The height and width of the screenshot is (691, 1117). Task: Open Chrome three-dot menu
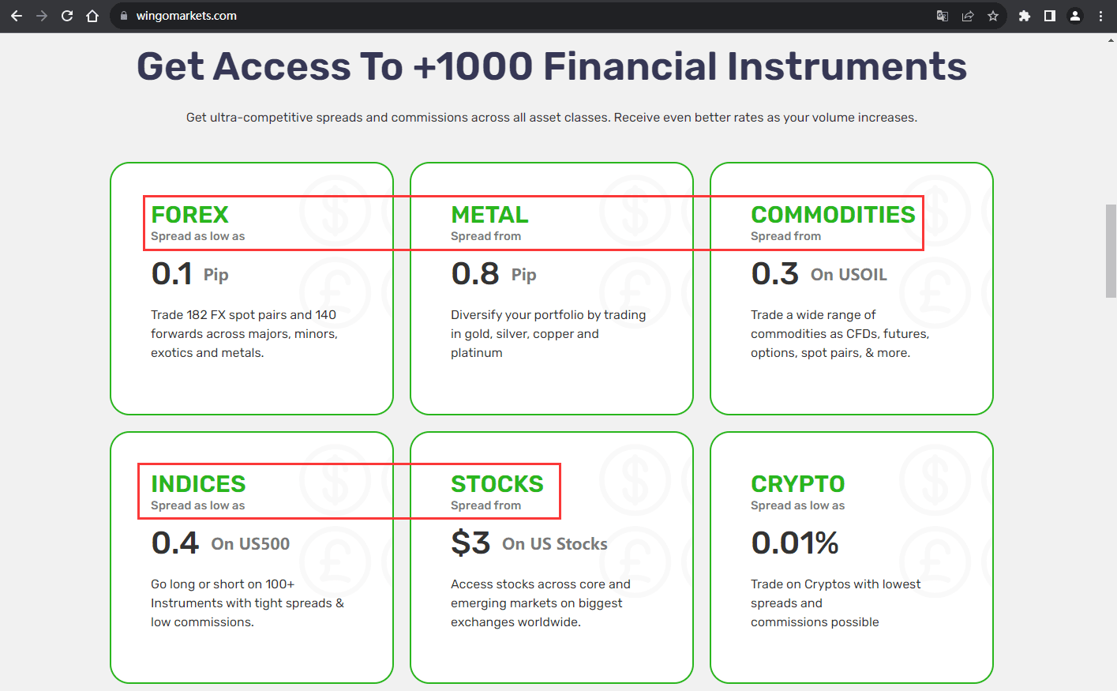pos(1100,16)
